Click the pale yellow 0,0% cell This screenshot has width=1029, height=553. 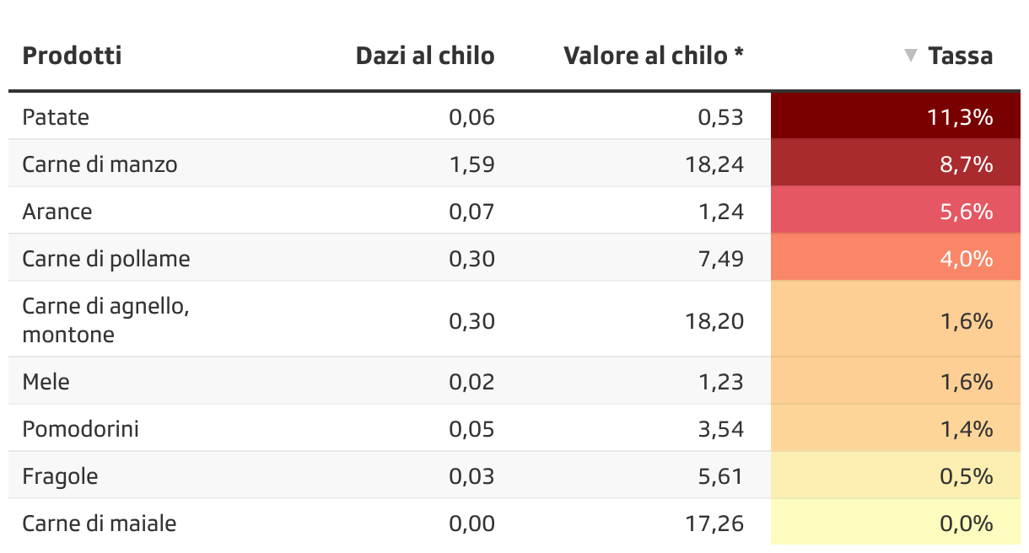pos(895,523)
